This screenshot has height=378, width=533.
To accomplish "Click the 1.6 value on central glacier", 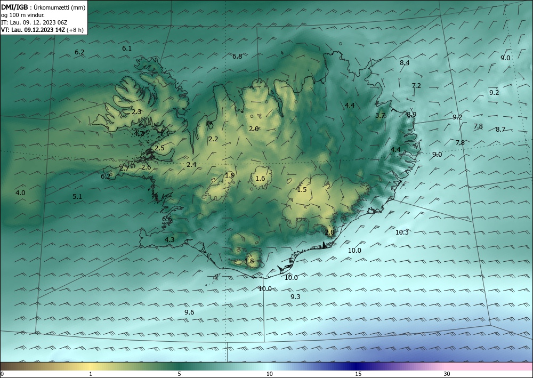I will point(260,179).
